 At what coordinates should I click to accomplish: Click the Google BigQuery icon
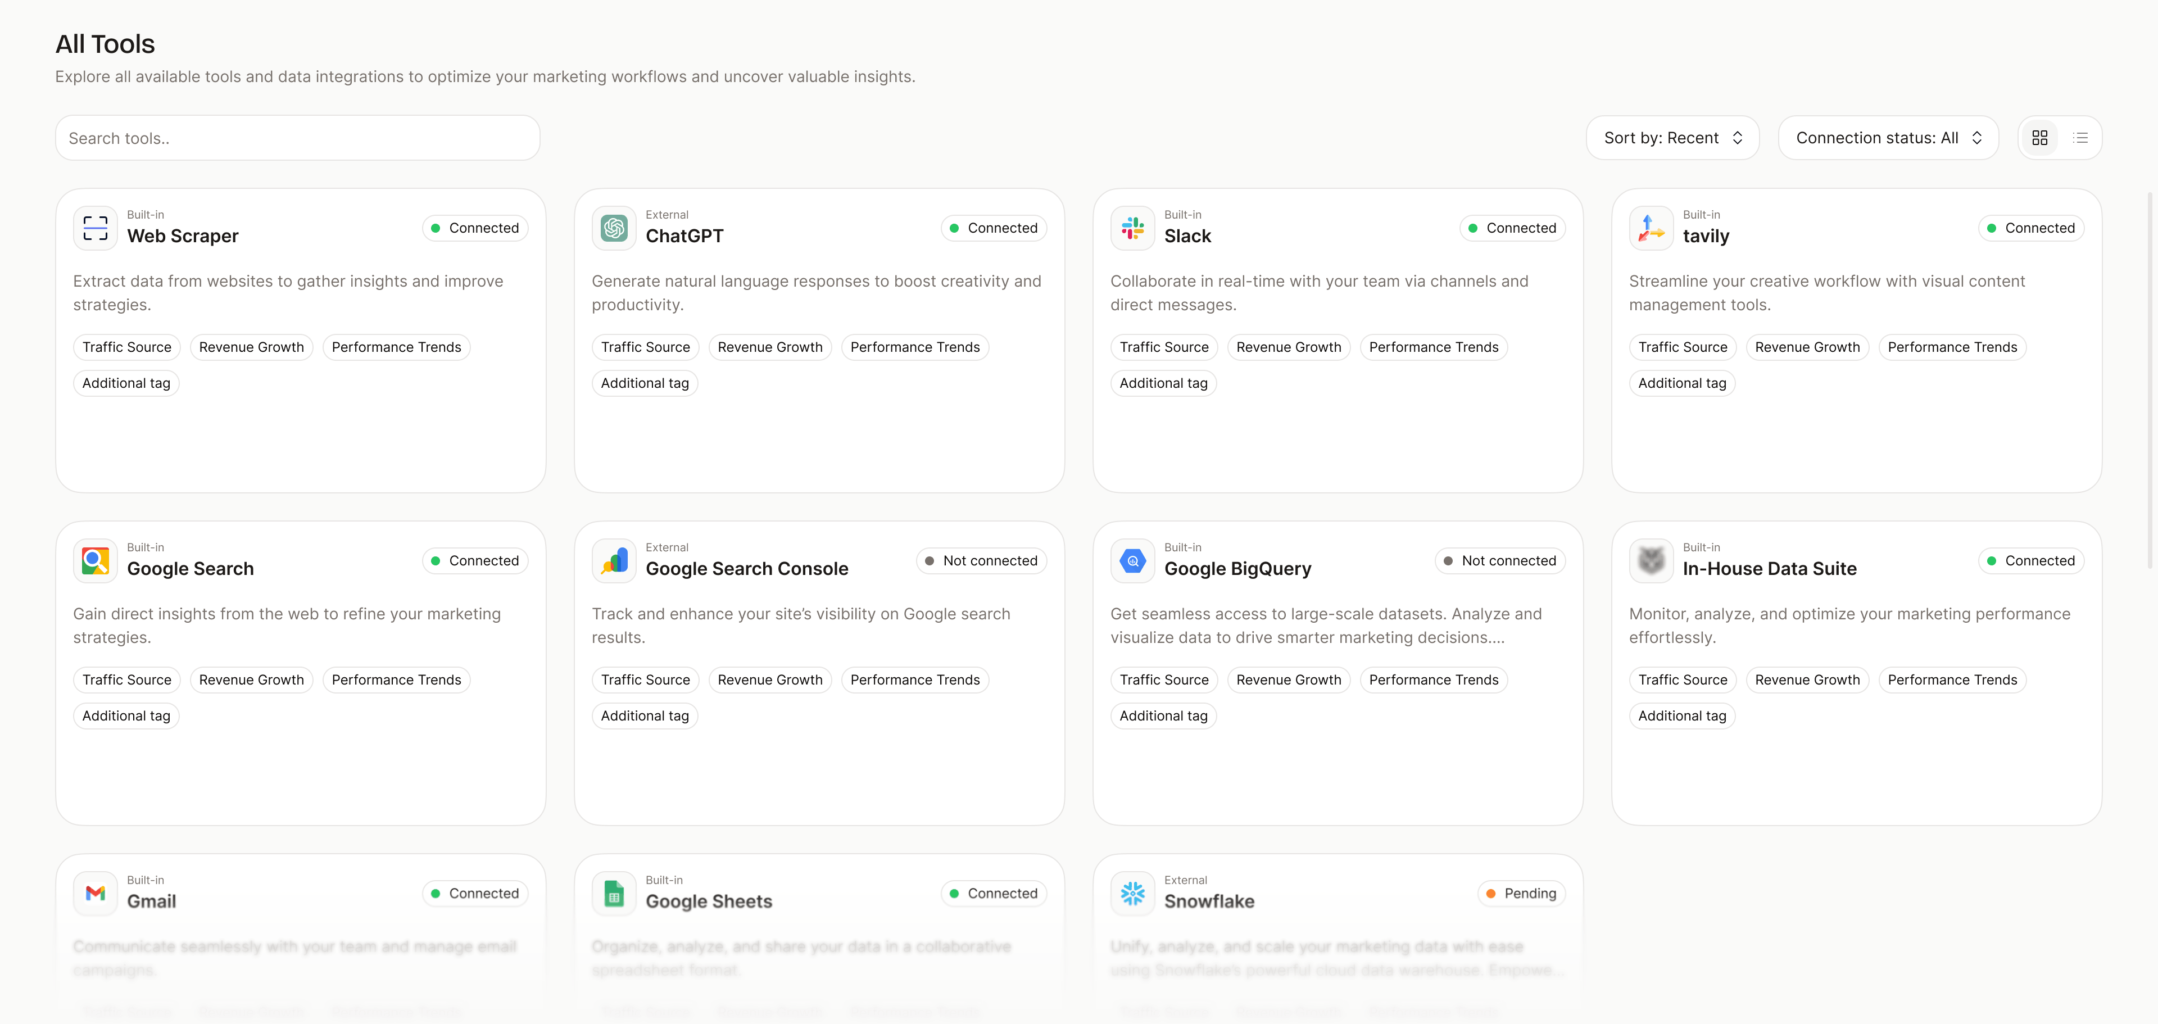coord(1132,560)
